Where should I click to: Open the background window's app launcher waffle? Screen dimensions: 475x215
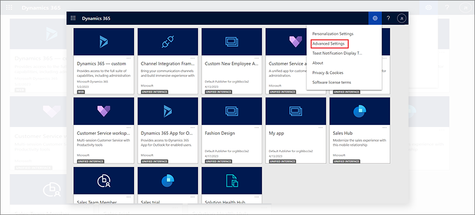point(9,7)
